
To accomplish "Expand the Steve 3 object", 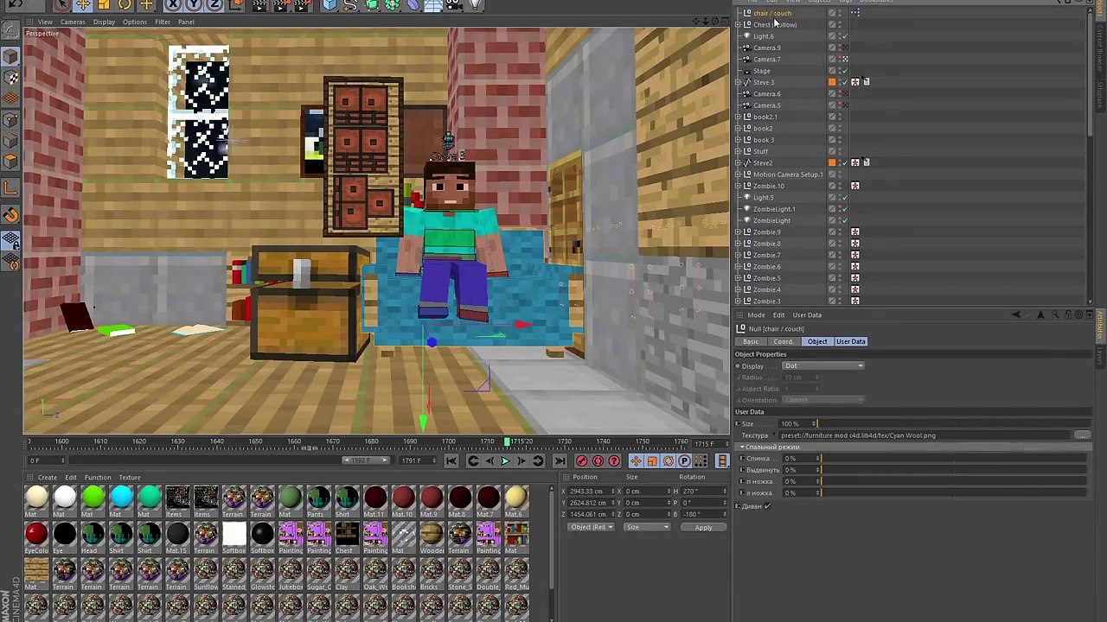I will pos(738,82).
